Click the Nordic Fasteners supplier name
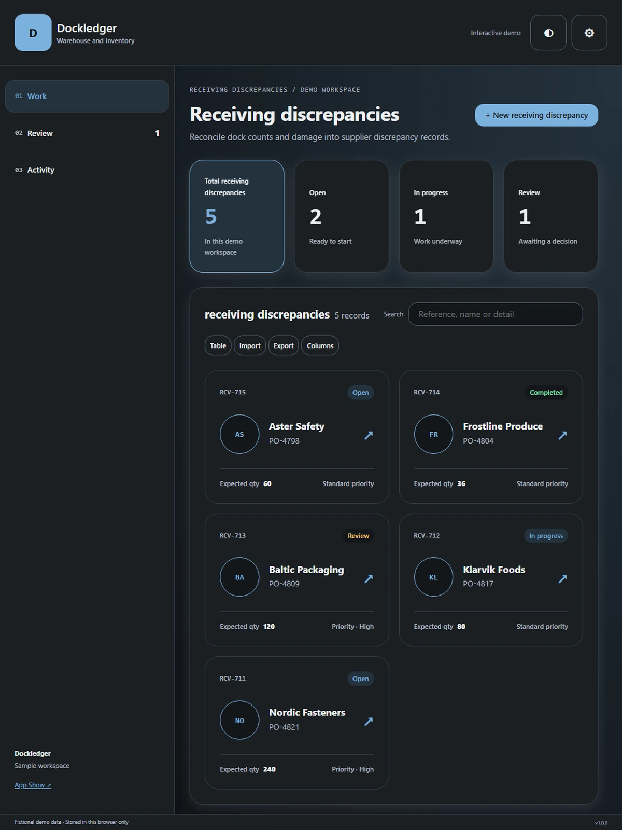Image resolution: width=622 pixels, height=830 pixels. tap(307, 712)
